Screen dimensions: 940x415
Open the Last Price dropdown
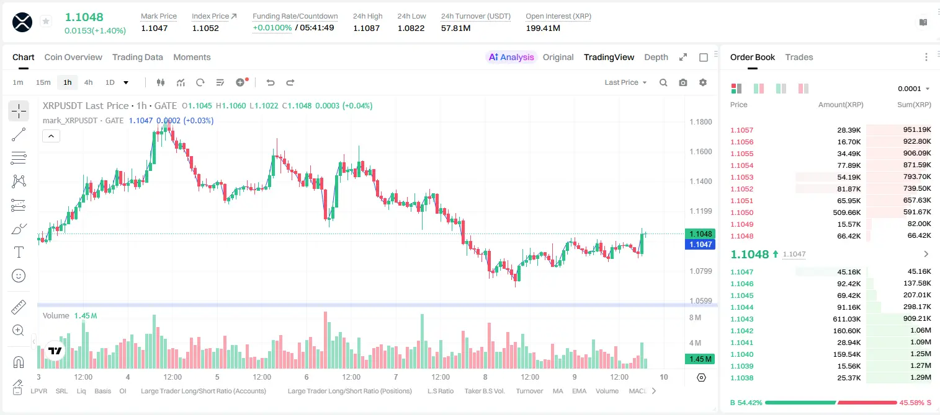625,82
